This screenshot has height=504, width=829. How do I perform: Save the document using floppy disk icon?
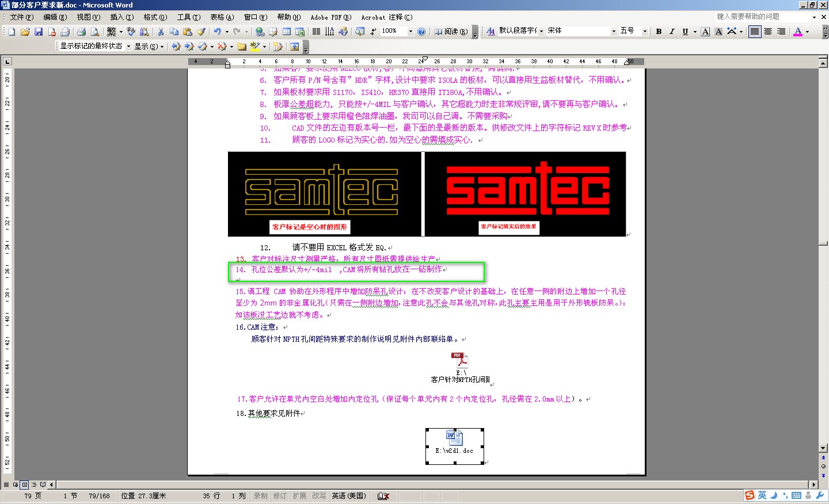point(39,32)
